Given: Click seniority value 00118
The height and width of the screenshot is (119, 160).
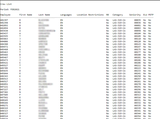Looking at the screenshot, I should click(138, 39).
